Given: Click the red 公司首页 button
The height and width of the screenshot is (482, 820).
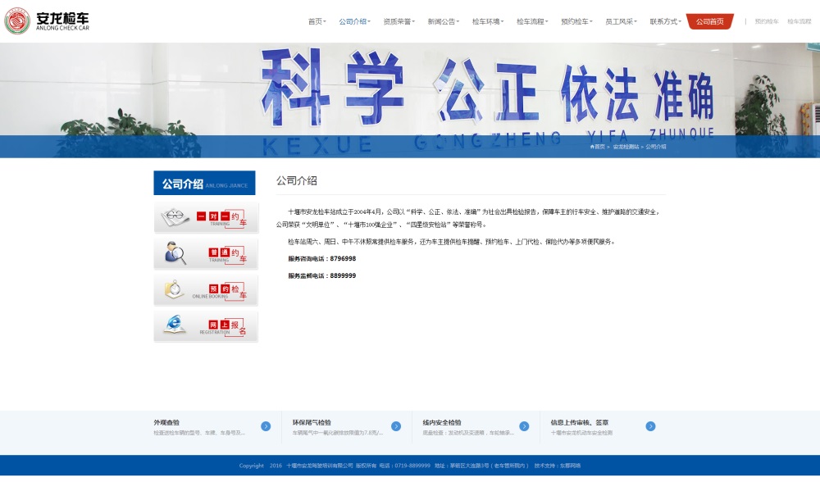Looking at the screenshot, I should pyautogui.click(x=710, y=21).
